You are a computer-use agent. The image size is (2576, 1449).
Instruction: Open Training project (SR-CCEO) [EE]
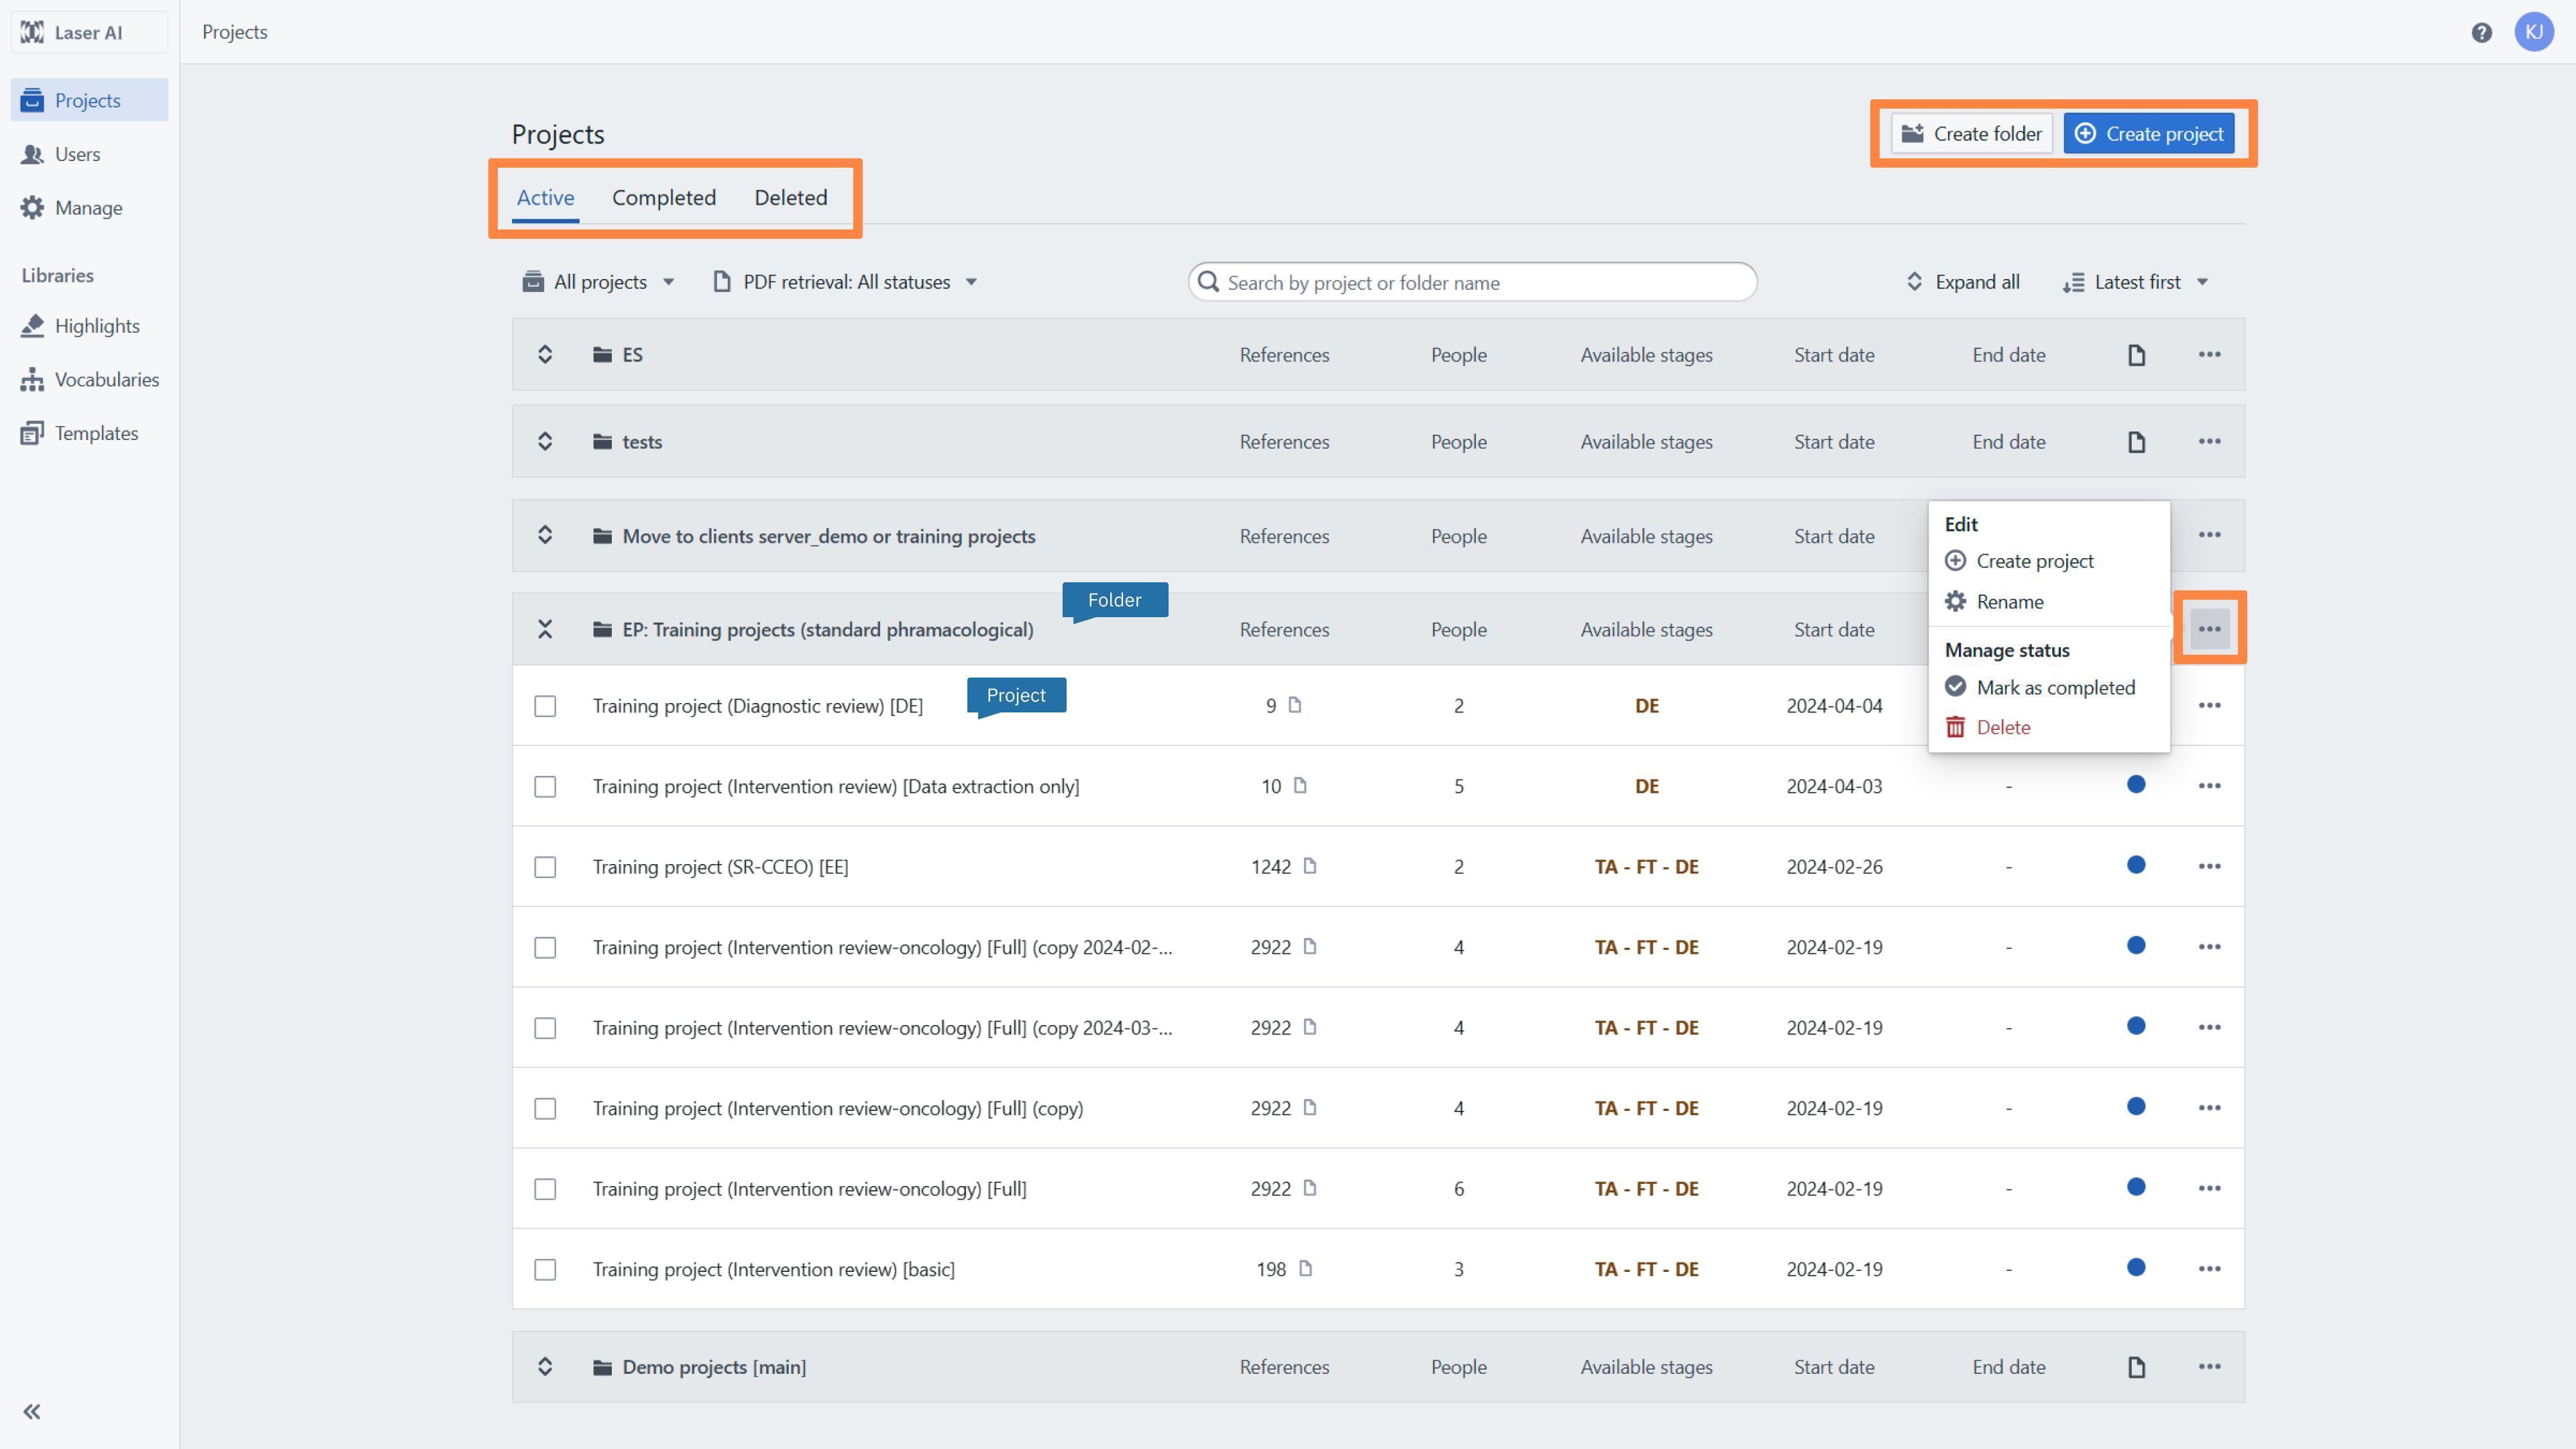720,867
